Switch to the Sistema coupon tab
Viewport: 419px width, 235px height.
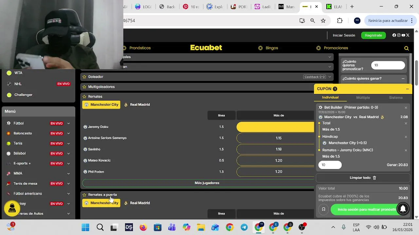pyautogui.click(x=396, y=98)
